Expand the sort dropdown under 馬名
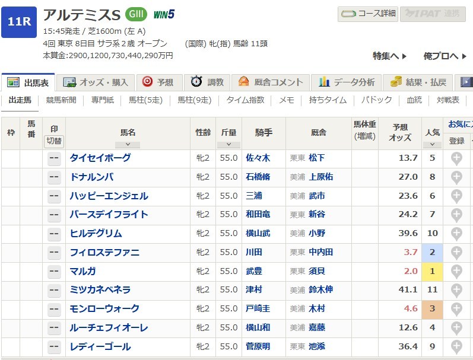Viewport: 473px width, 360px height. click(128, 144)
